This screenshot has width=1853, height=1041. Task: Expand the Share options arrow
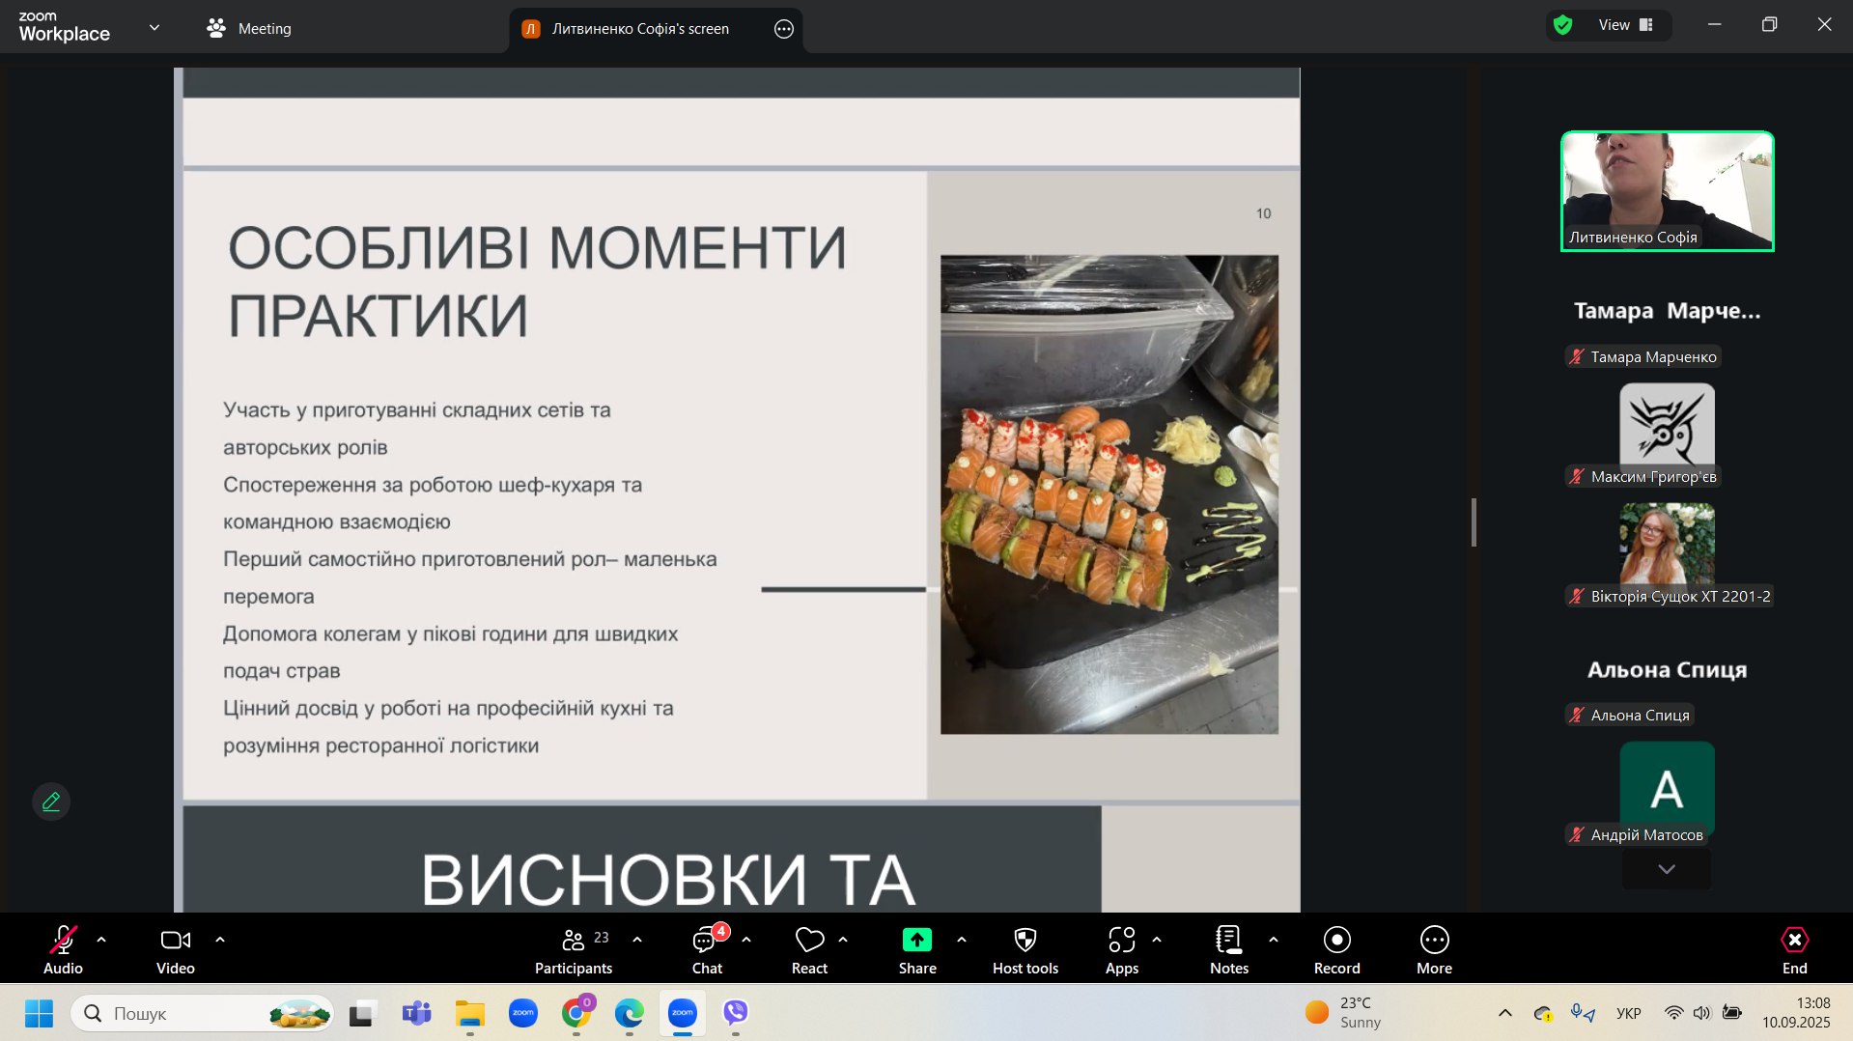(962, 940)
